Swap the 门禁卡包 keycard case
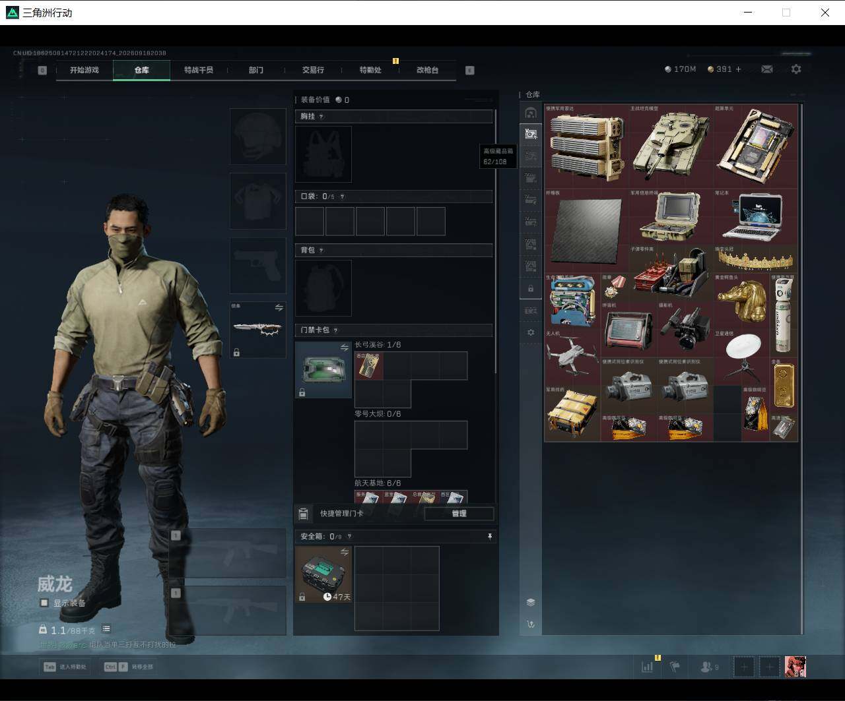 [345, 348]
